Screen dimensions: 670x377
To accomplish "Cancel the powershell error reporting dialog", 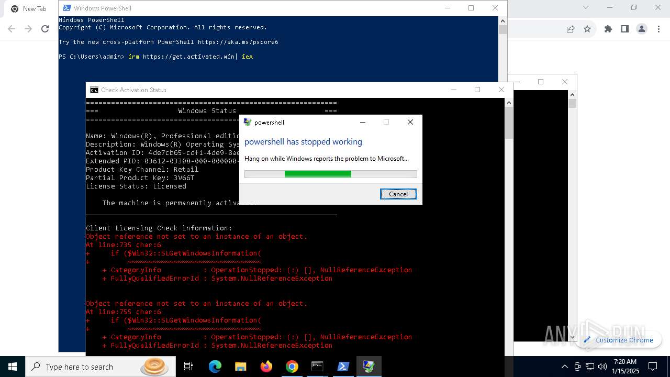I will click(398, 194).
